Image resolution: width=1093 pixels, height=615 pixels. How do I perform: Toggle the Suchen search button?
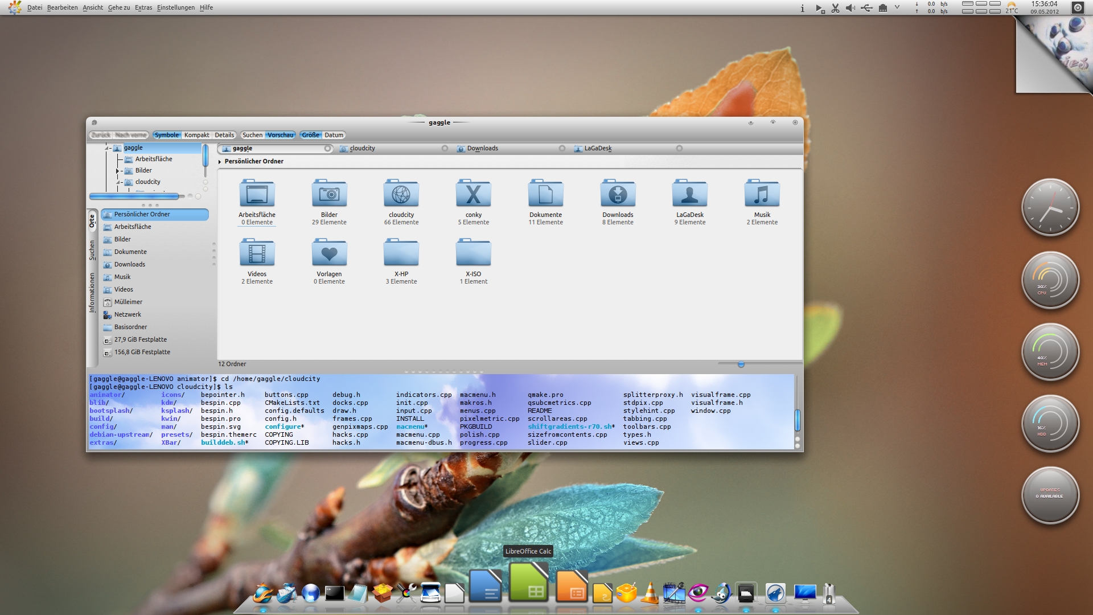(x=252, y=135)
